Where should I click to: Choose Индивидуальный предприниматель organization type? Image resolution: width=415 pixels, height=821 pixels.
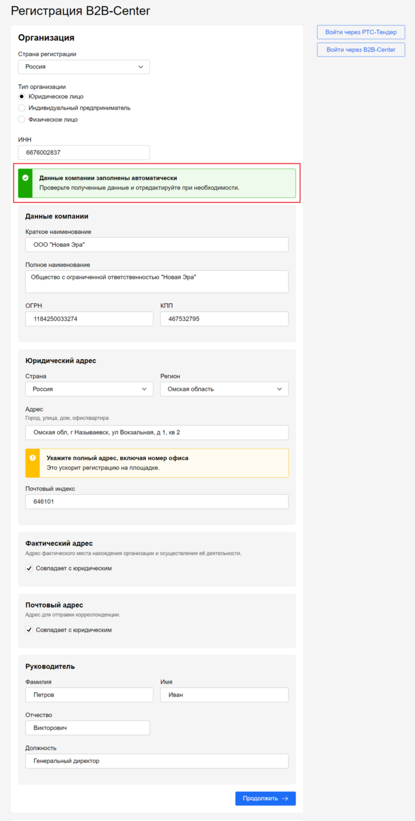(x=21, y=107)
